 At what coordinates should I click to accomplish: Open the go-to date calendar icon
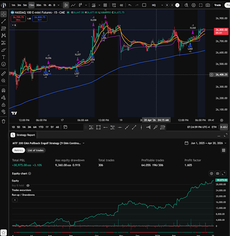(65, 127)
